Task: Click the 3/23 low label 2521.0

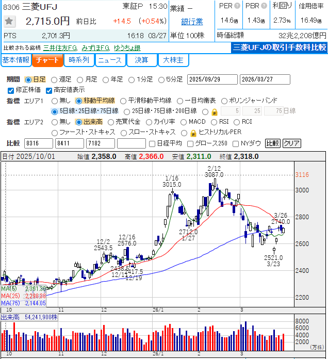Action: (x=273, y=258)
